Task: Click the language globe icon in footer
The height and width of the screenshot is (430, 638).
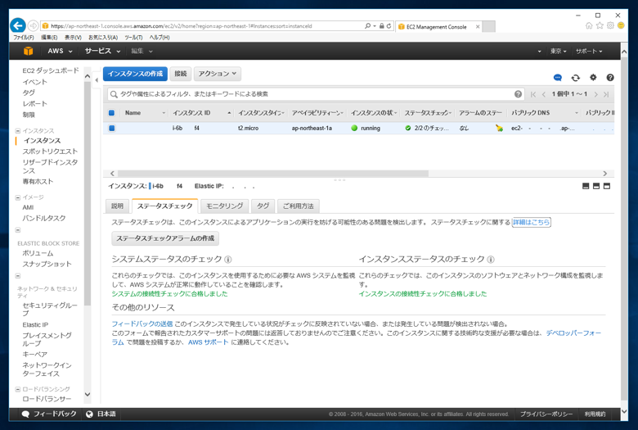Action: tap(89, 414)
